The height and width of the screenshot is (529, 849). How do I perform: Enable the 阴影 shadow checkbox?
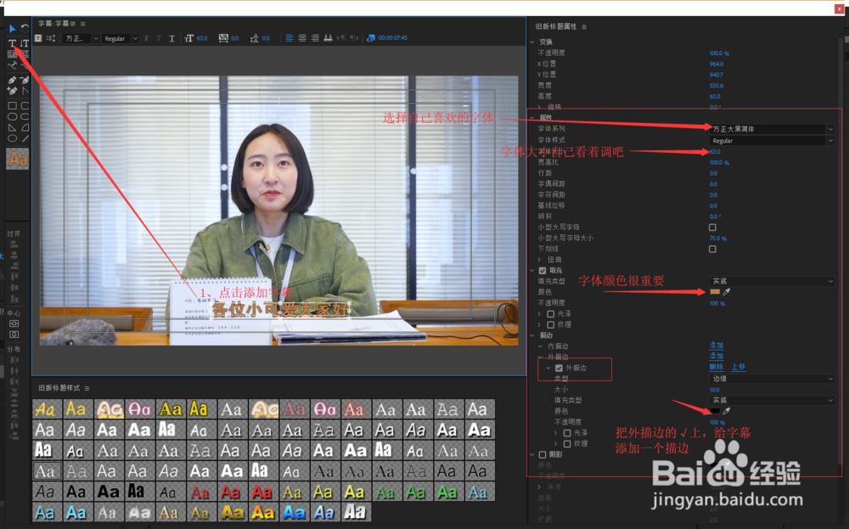click(543, 454)
